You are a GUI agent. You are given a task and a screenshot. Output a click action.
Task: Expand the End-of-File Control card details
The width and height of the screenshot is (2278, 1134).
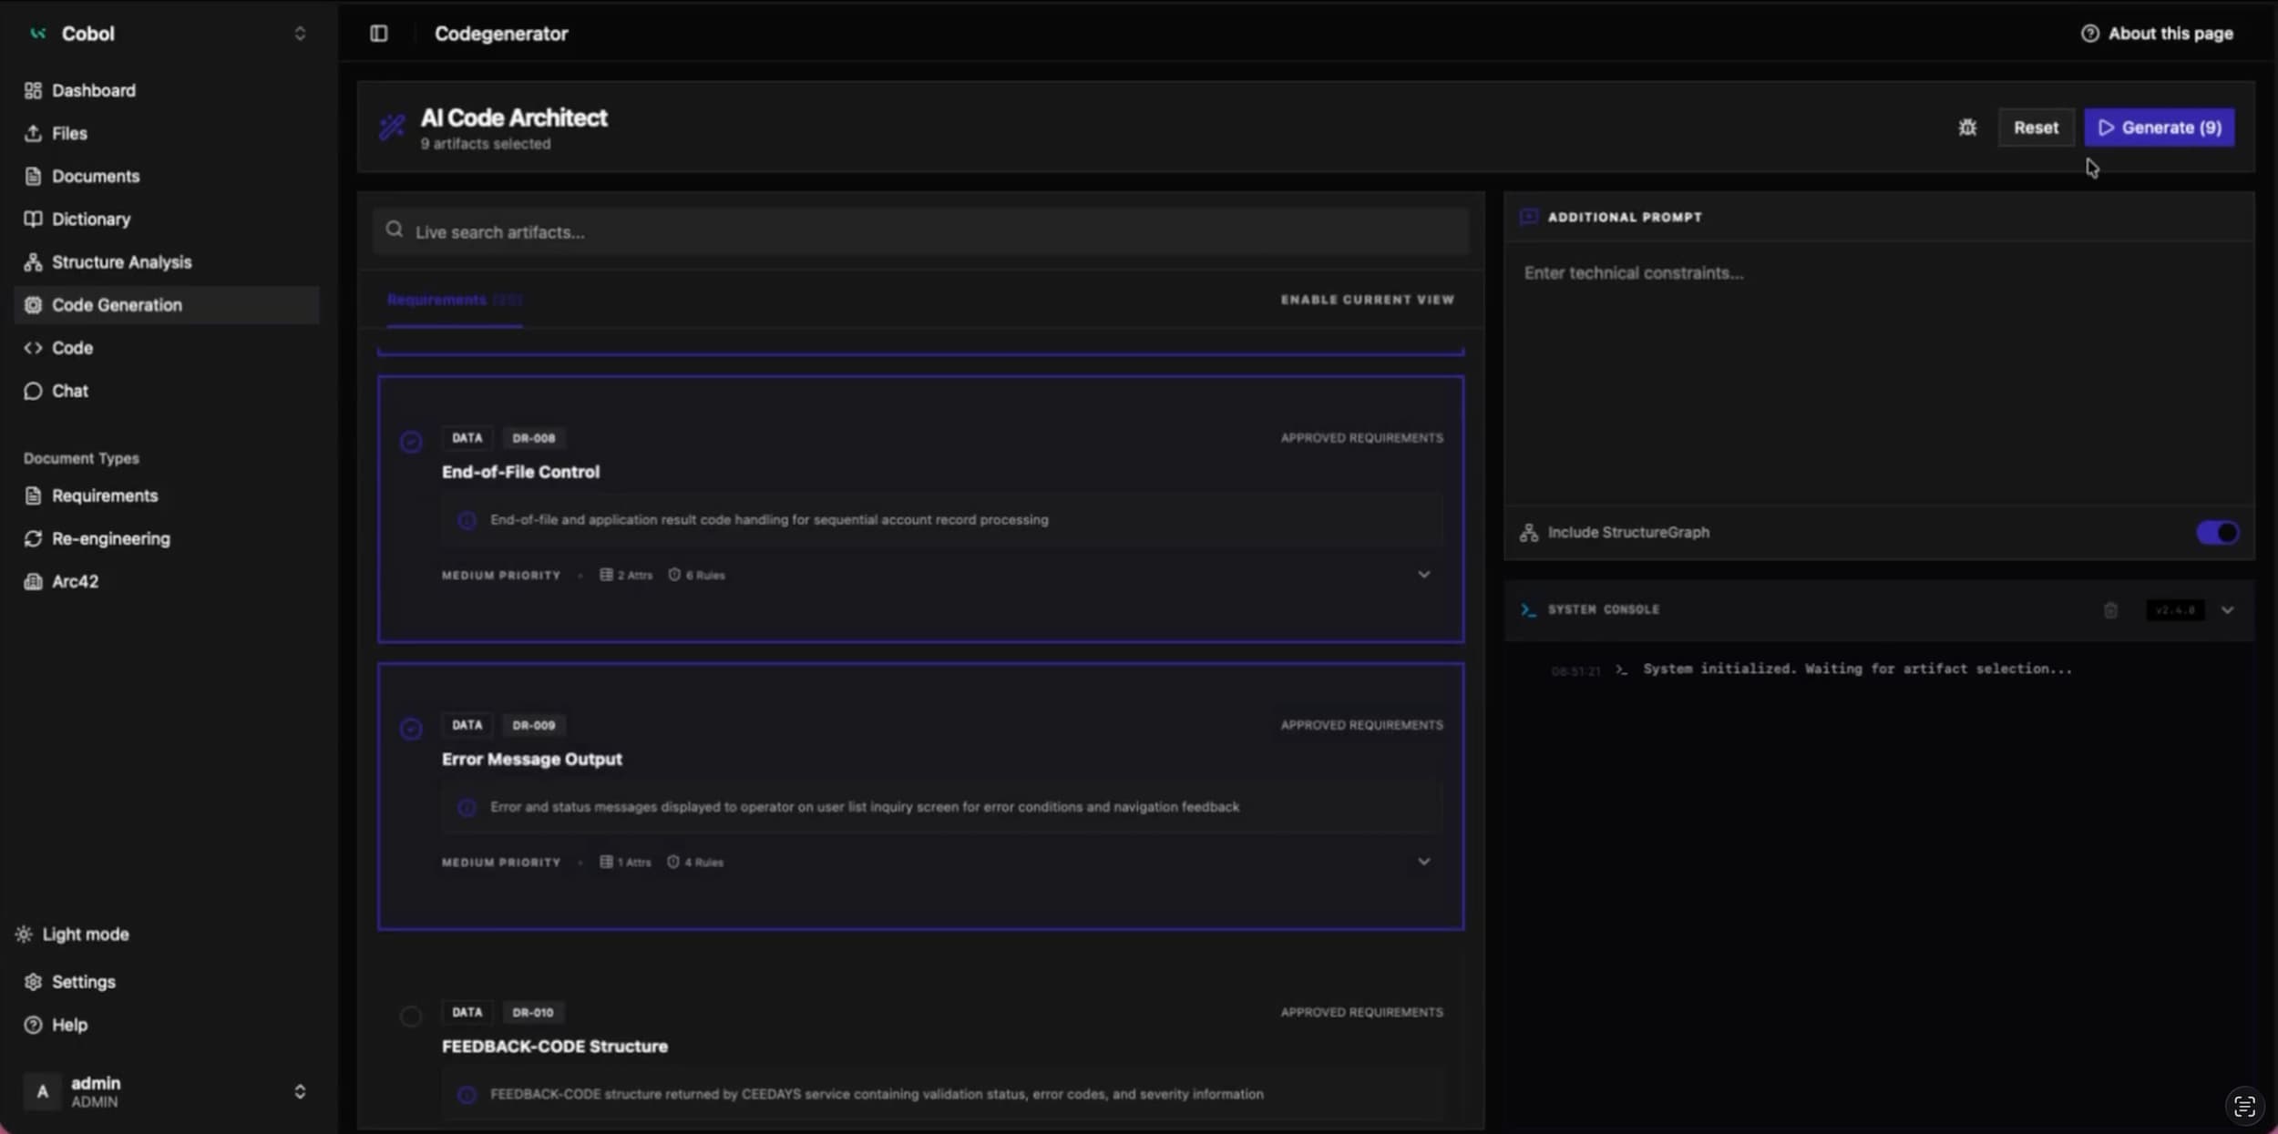coord(1423,575)
